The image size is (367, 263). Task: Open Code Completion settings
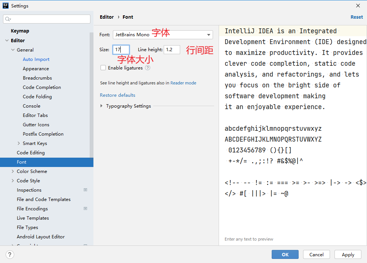[x=41, y=87]
